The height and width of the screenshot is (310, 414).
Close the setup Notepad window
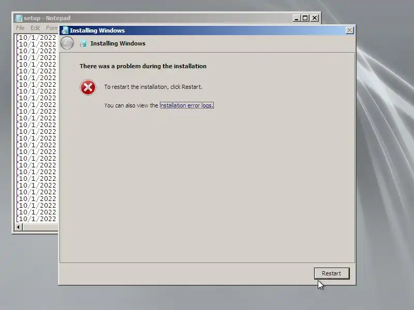coord(315,18)
